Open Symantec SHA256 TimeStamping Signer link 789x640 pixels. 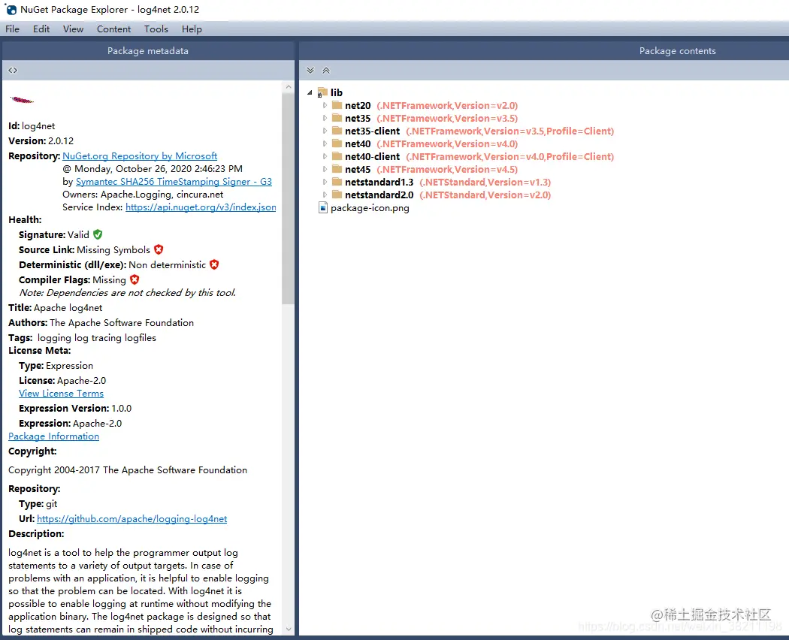[x=174, y=182]
